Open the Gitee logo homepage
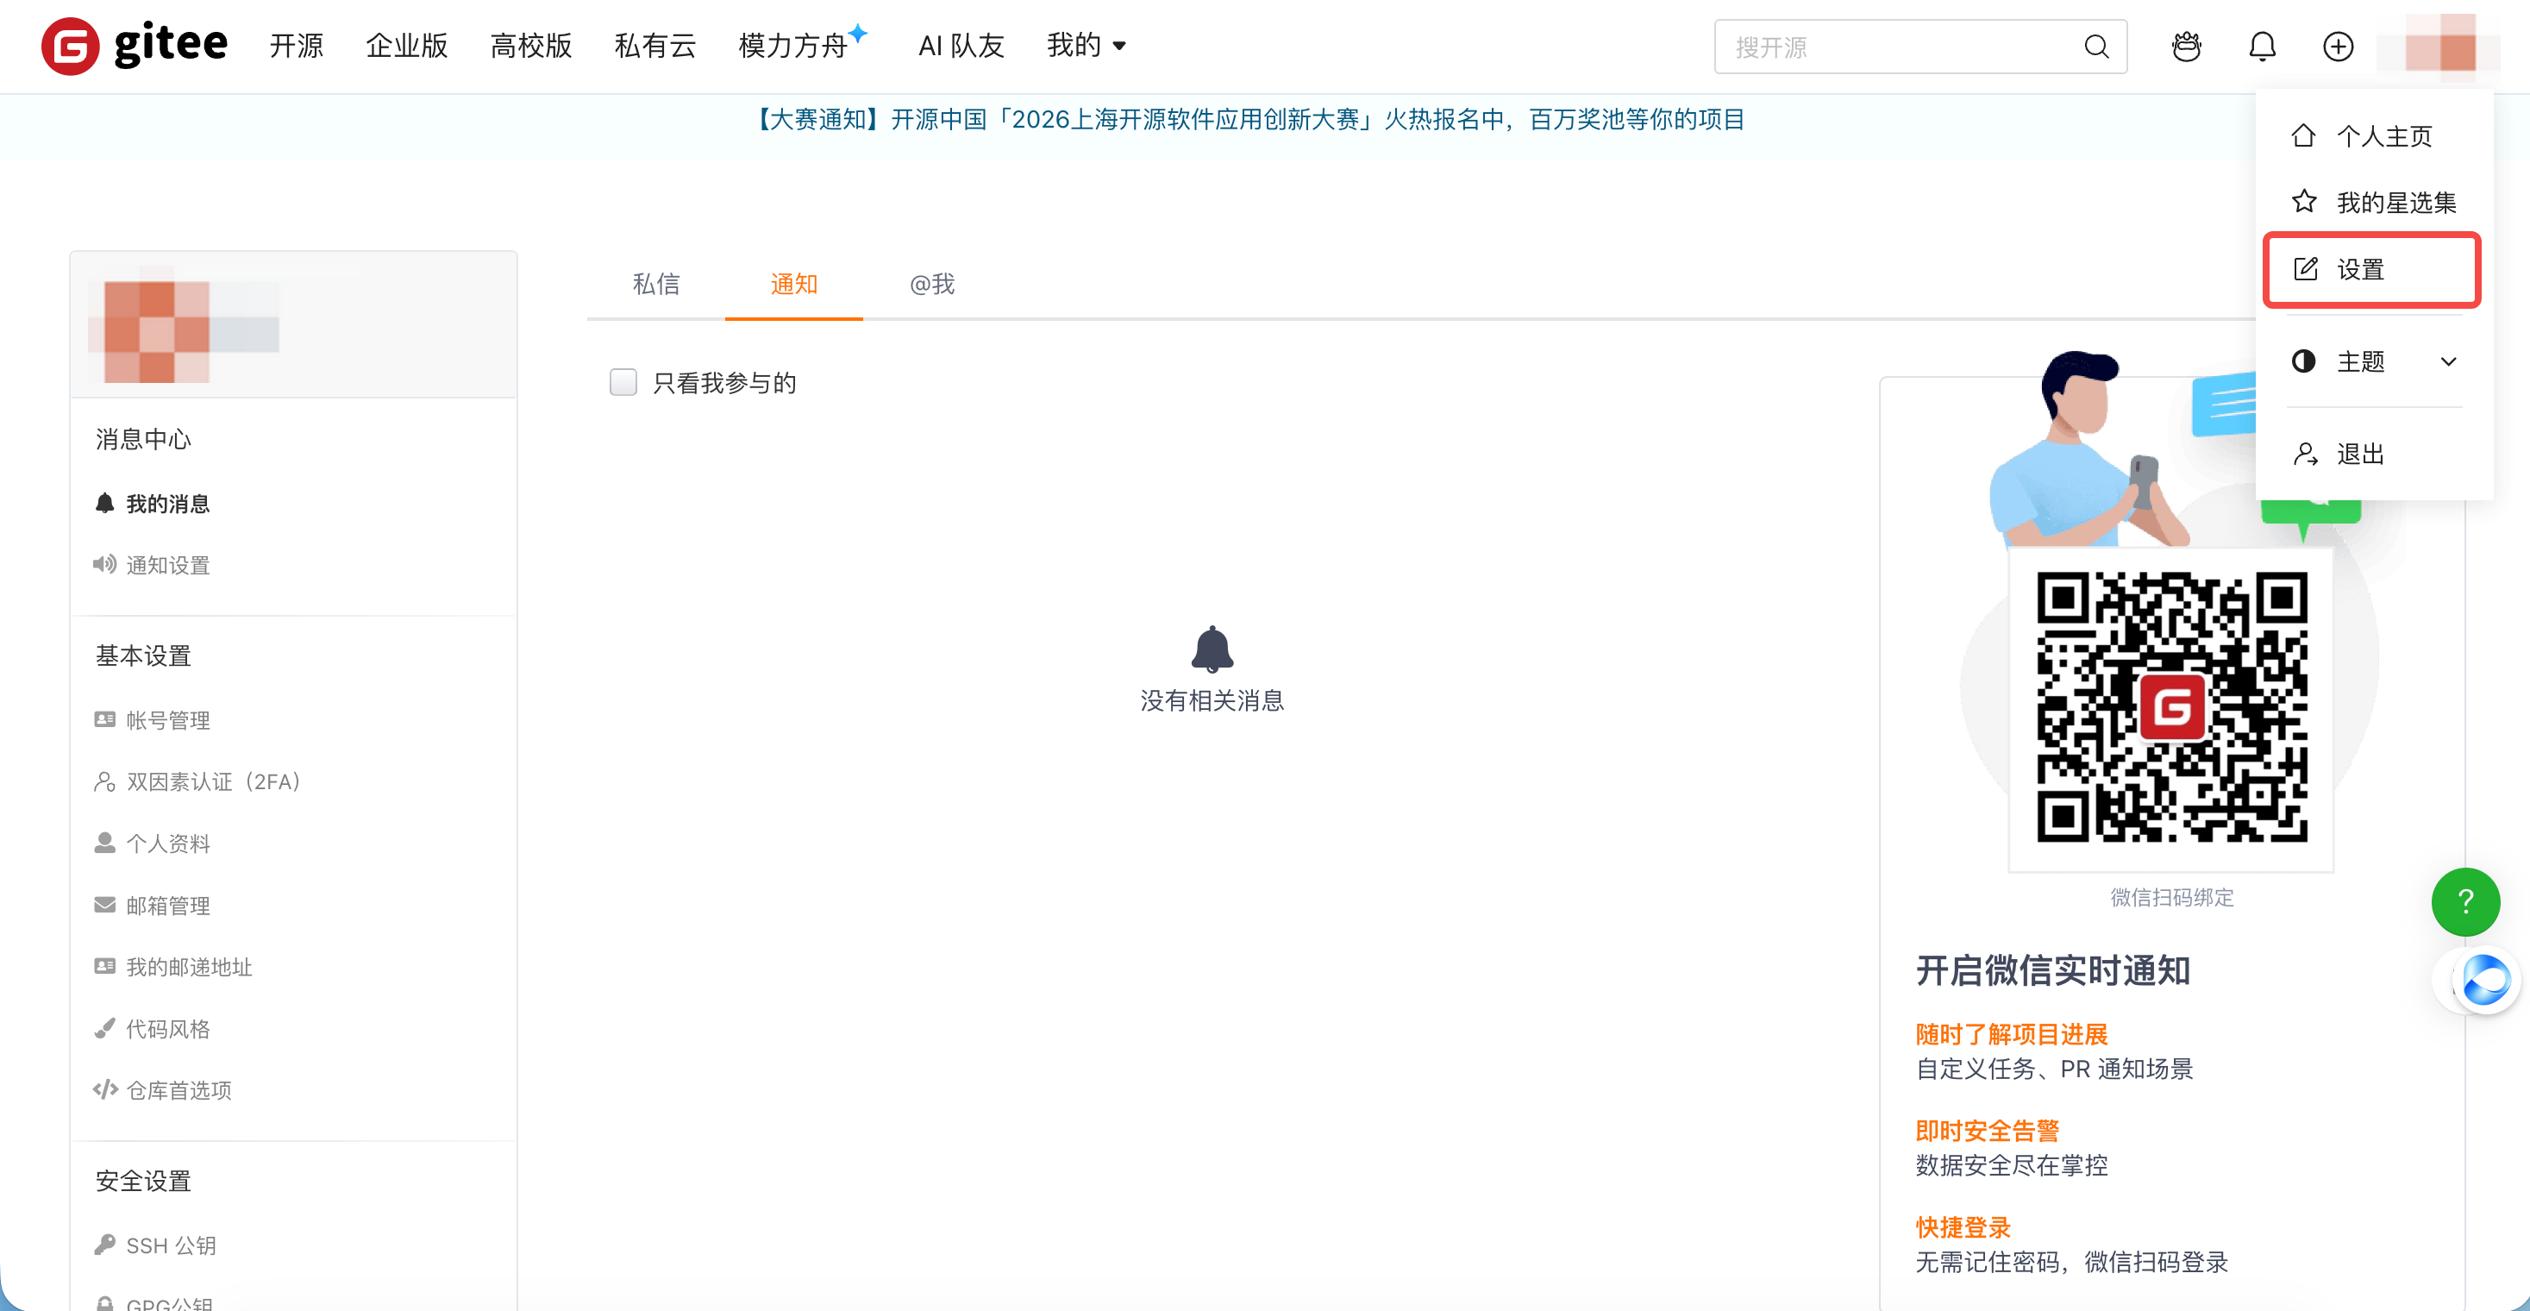This screenshot has width=2530, height=1311. point(134,45)
